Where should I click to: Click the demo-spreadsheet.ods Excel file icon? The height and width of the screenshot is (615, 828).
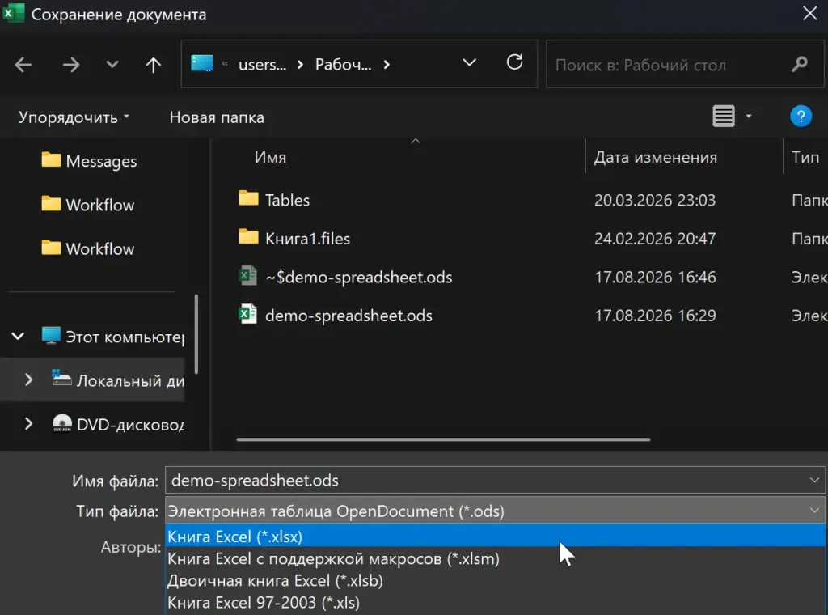tap(248, 314)
